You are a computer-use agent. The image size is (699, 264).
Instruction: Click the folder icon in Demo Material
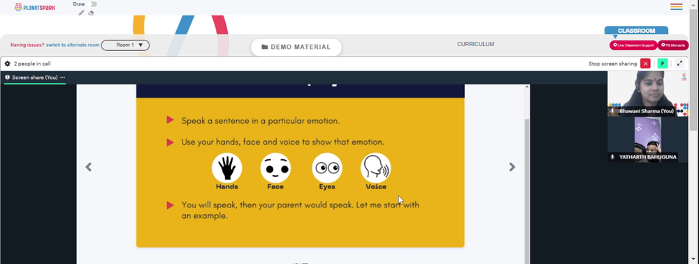coord(265,47)
